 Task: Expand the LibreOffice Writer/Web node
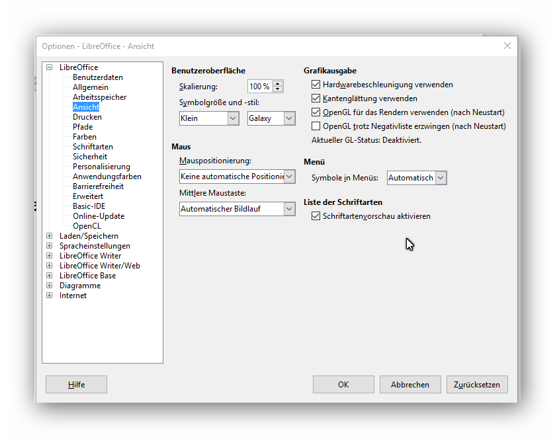pos(50,265)
